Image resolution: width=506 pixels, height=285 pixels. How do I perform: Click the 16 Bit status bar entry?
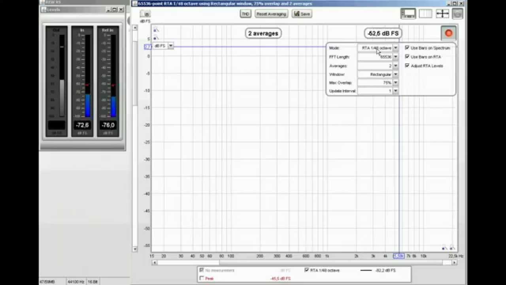(x=92, y=282)
